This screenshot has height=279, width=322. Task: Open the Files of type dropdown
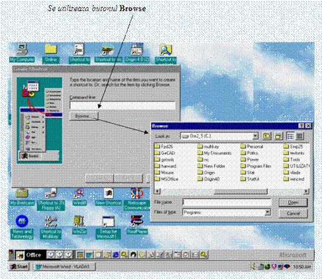pyautogui.click(x=268, y=212)
